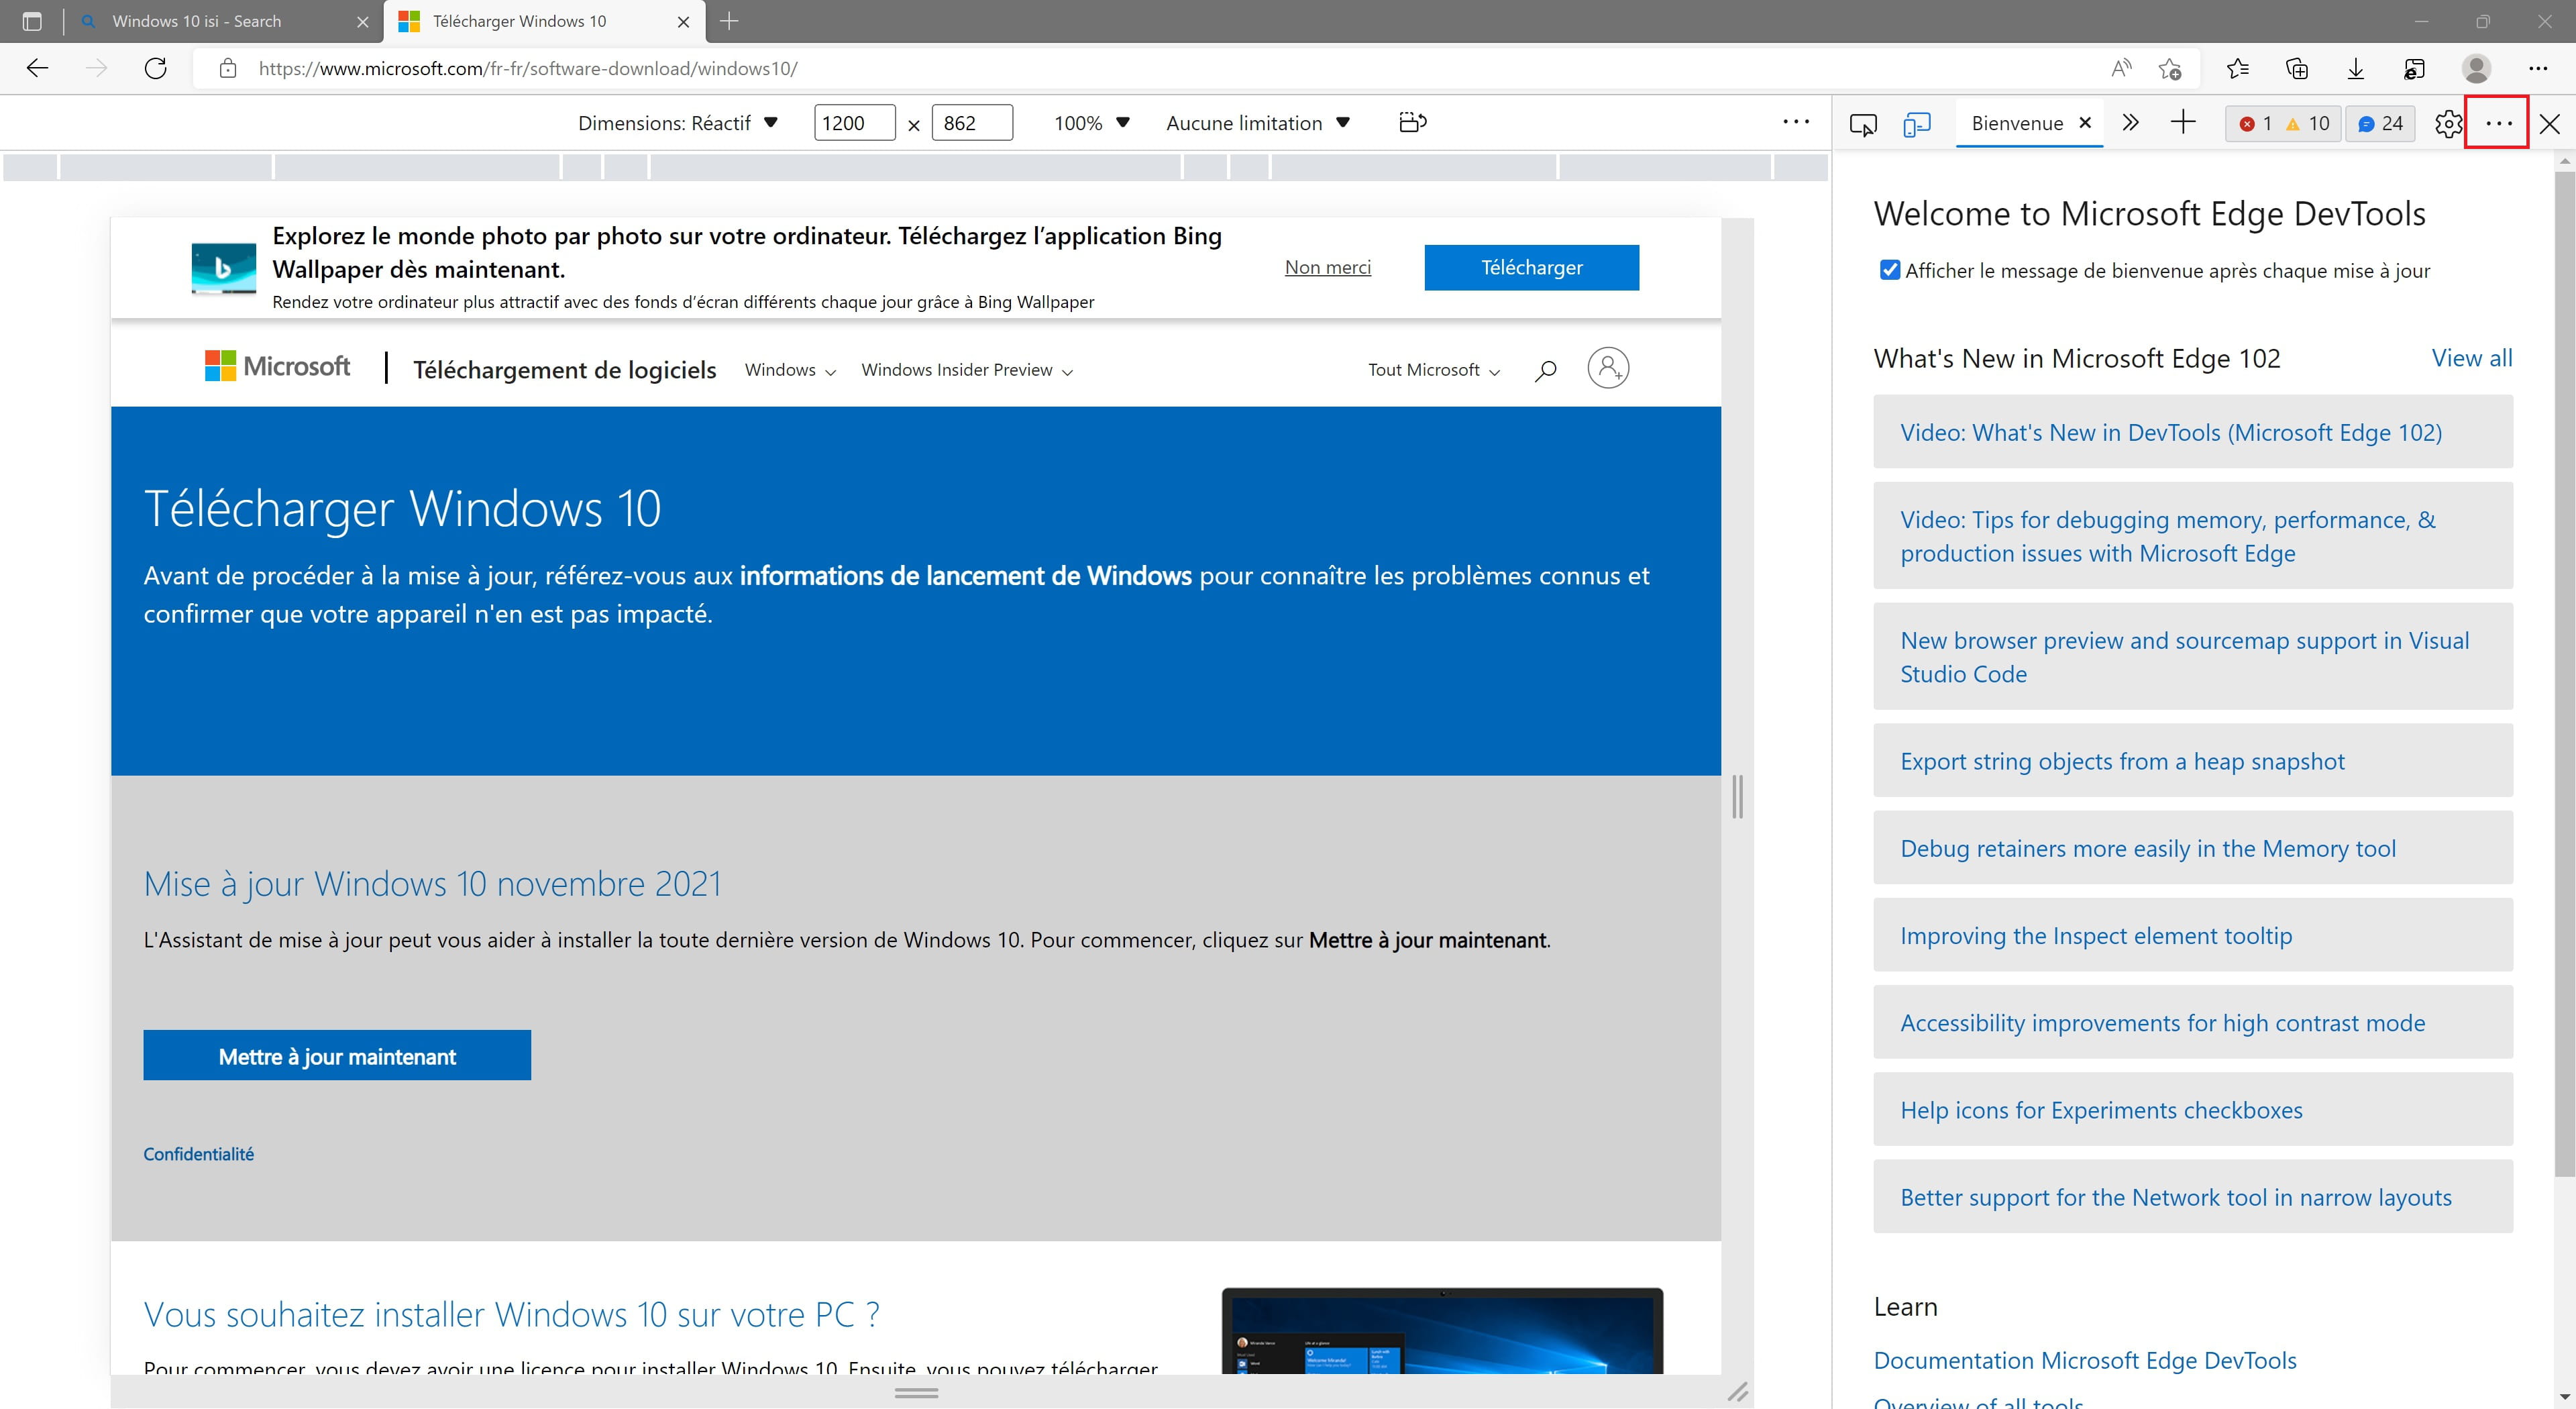
Task: Rotate the device emulation viewport
Action: 1412,122
